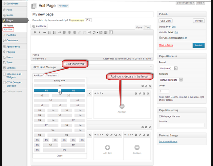Insert an unordered bullet list
This screenshot has height=166, width=213.
pos(50,32)
